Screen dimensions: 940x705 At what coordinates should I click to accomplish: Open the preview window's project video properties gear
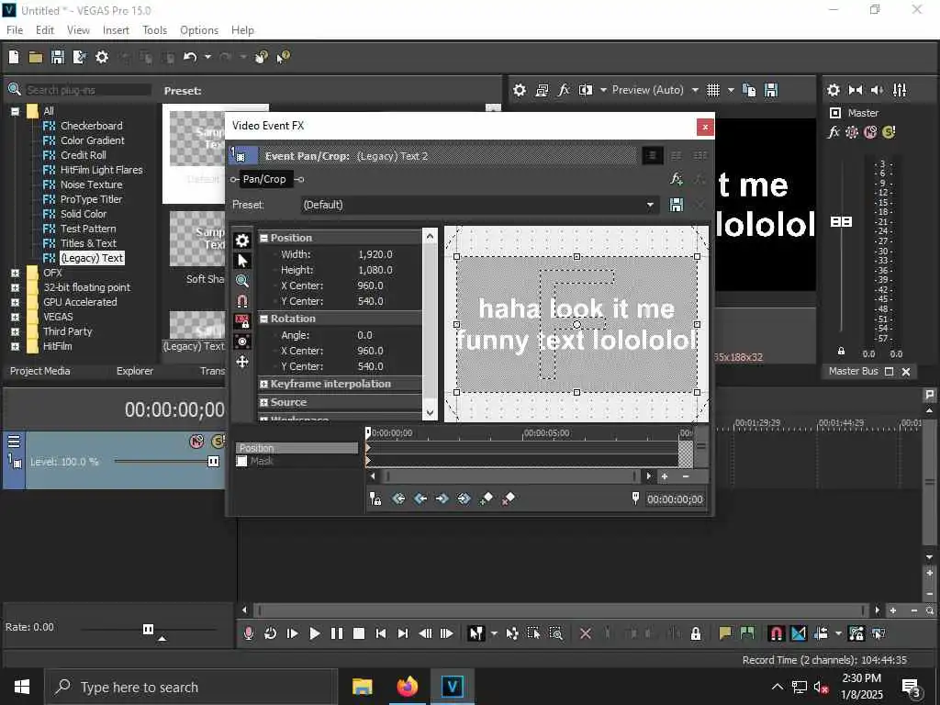tap(520, 90)
